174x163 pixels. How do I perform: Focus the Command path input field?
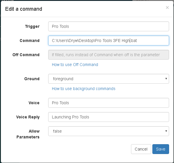pos(108,41)
